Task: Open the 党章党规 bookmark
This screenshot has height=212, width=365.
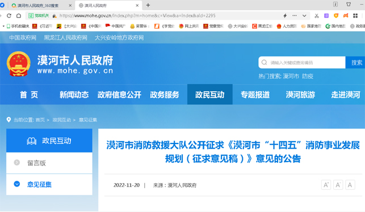Action: tap(213, 26)
